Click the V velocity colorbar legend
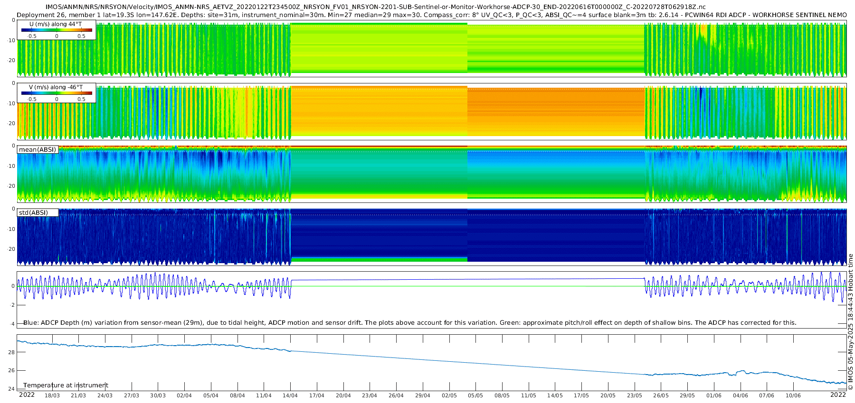This screenshot has height=403, width=855. (x=57, y=93)
